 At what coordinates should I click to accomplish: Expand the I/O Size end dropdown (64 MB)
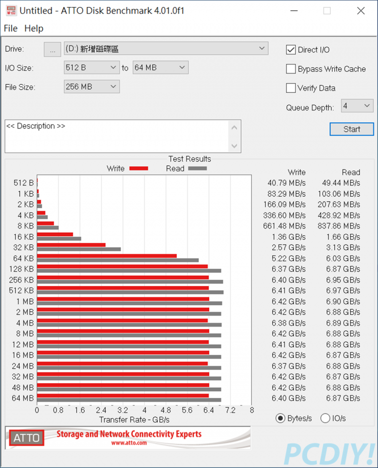[x=160, y=68]
